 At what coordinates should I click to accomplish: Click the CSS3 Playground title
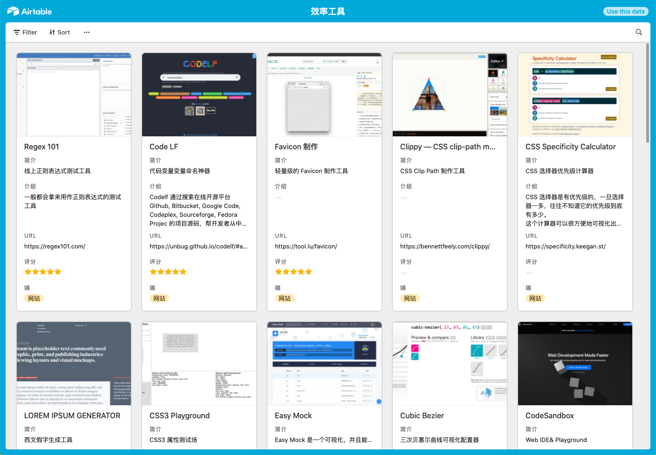tap(179, 415)
